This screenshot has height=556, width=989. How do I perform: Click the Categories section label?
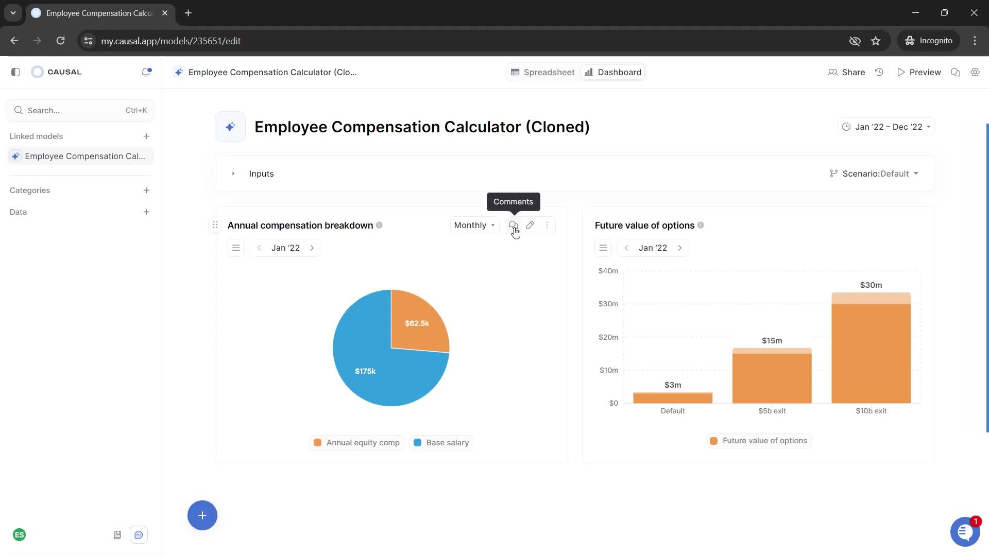tap(30, 190)
